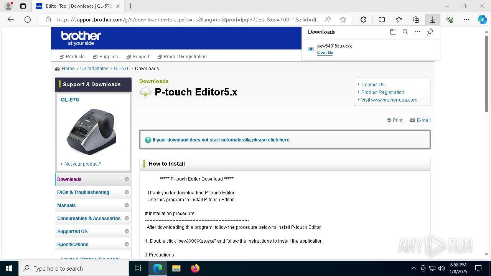This screenshot has width=491, height=276.
Task: Go to QL-570 breadcrumb
Action: click(x=122, y=69)
